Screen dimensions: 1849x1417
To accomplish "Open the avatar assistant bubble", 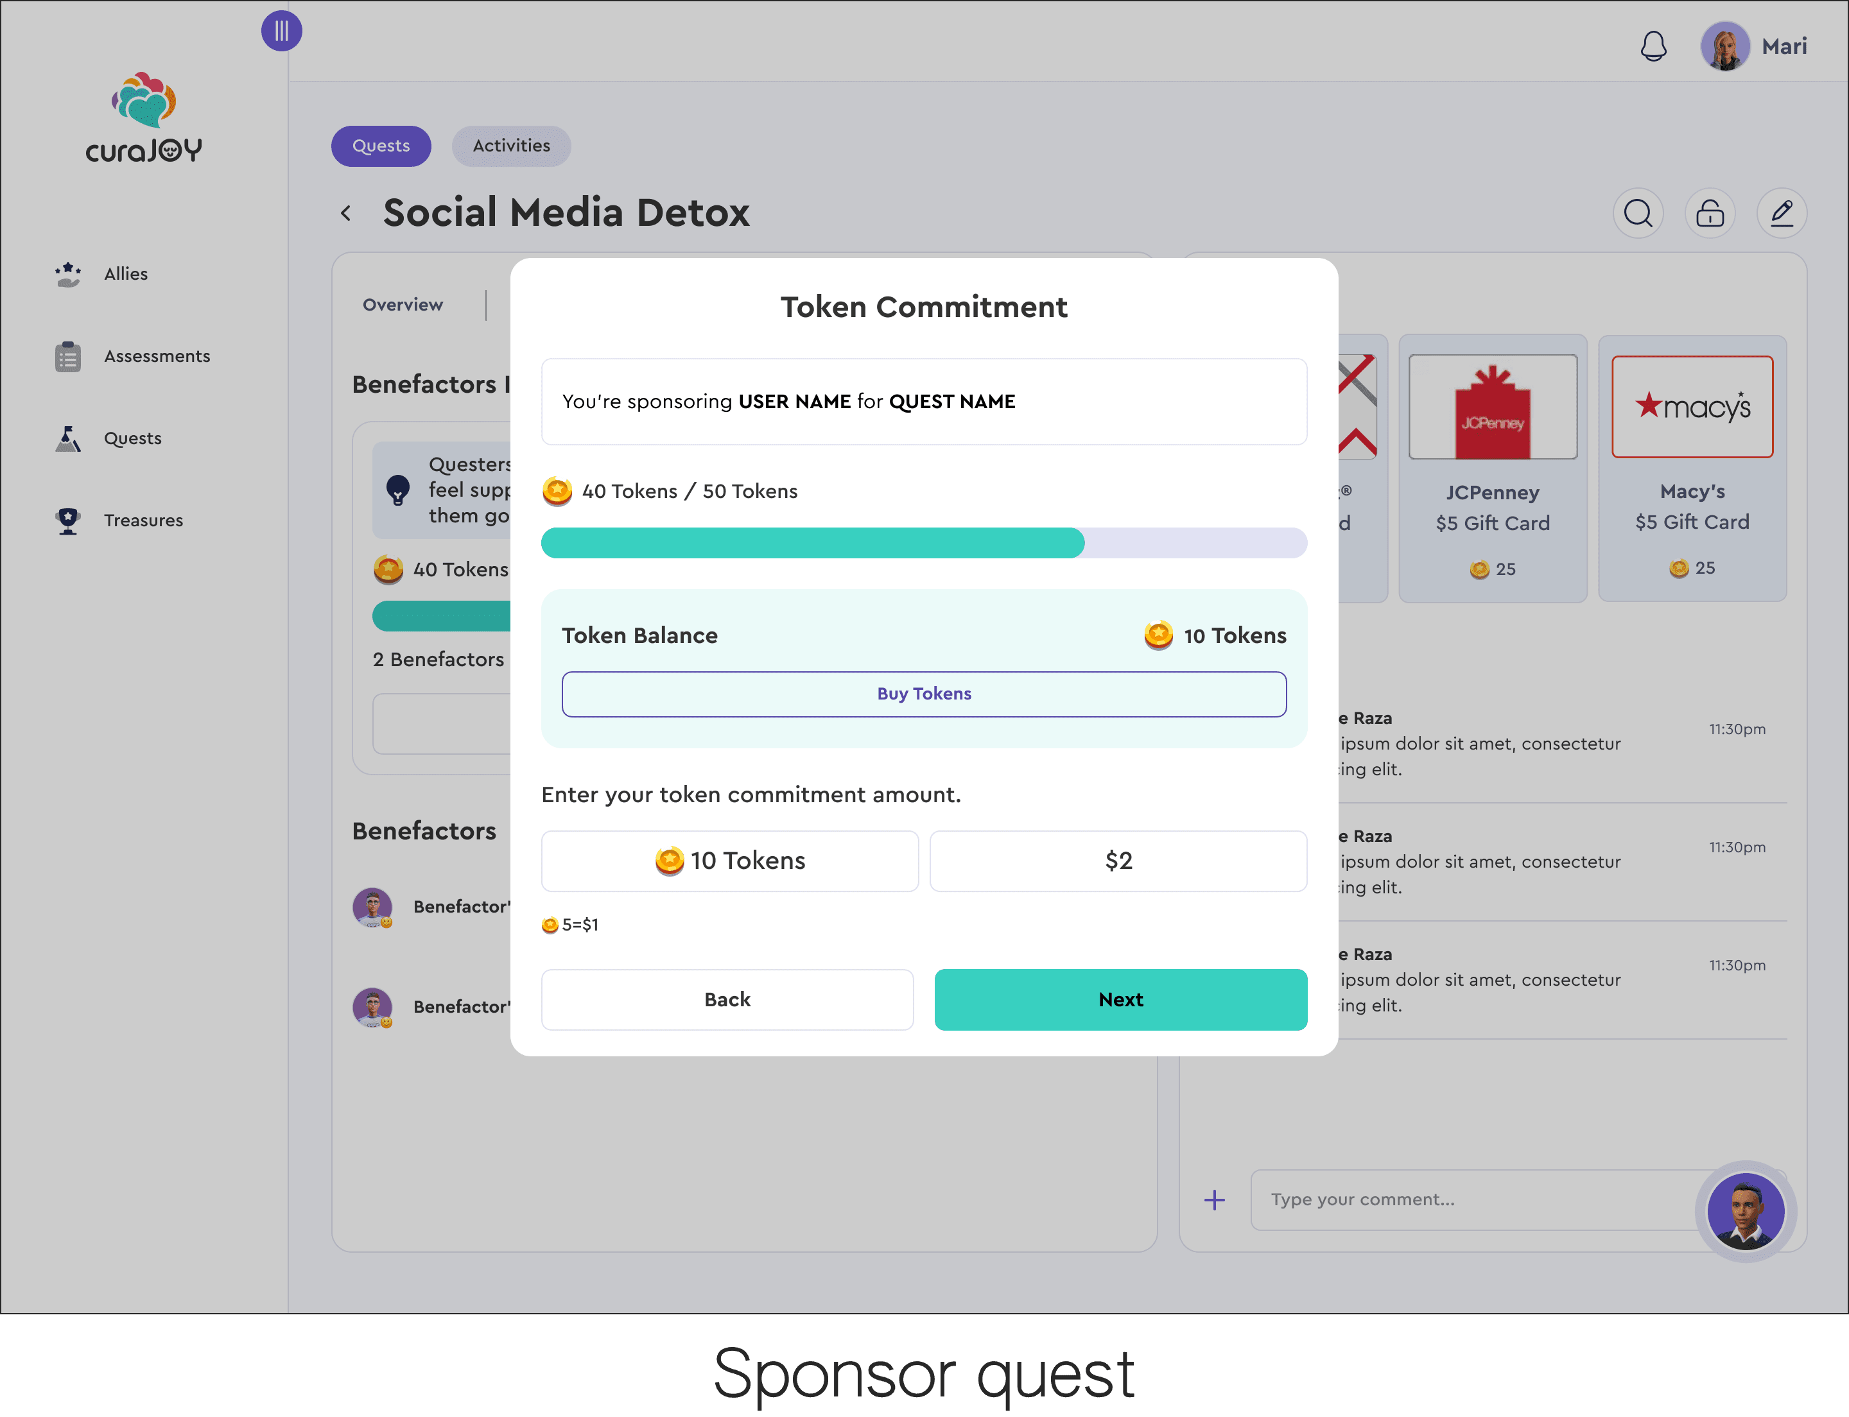I will pos(1745,1211).
